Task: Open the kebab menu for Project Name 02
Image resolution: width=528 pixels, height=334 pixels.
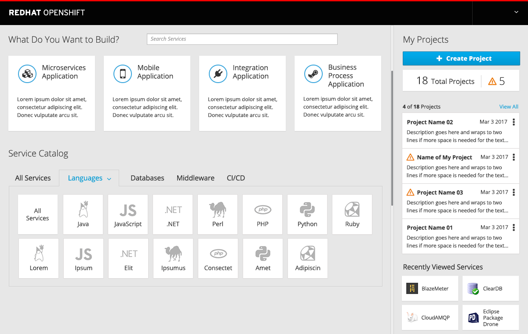Action: tap(514, 122)
